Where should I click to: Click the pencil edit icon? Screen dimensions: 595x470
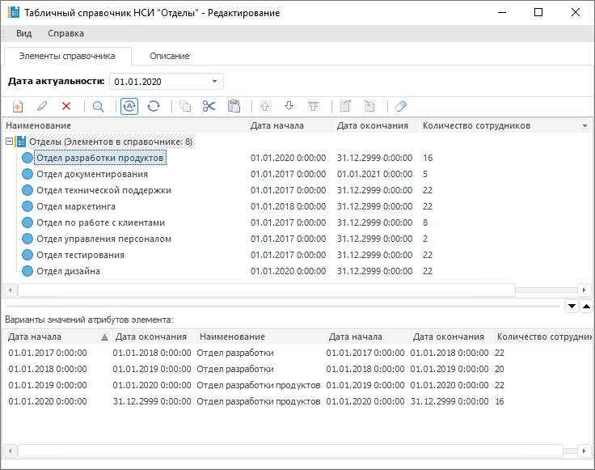pyautogui.click(x=42, y=106)
